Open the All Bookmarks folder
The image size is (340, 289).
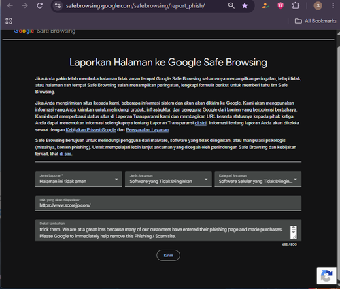pos(316,21)
